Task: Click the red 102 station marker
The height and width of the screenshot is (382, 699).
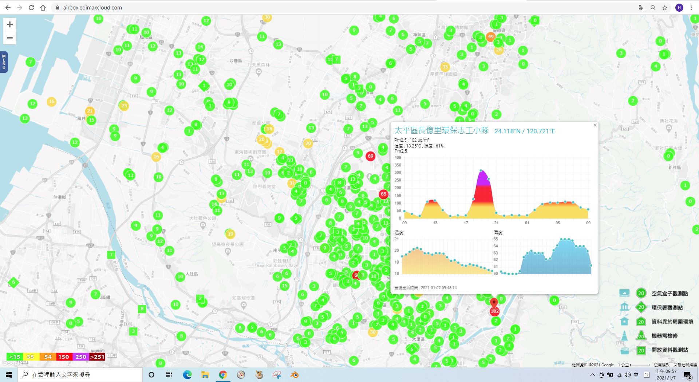Action: [494, 311]
